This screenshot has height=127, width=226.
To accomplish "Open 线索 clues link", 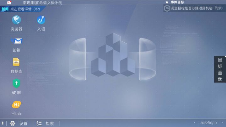I will pos(219,8).
